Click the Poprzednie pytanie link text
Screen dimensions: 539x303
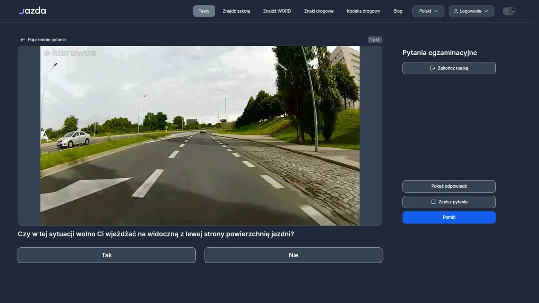pos(47,40)
